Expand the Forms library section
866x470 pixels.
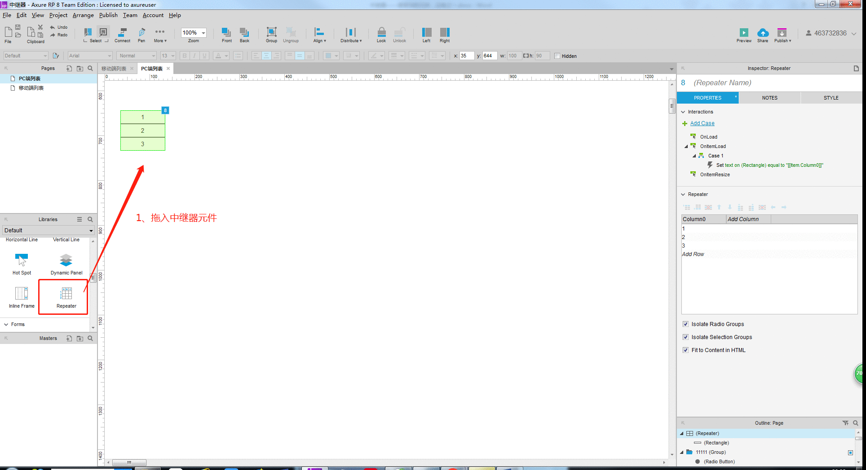coord(6,324)
